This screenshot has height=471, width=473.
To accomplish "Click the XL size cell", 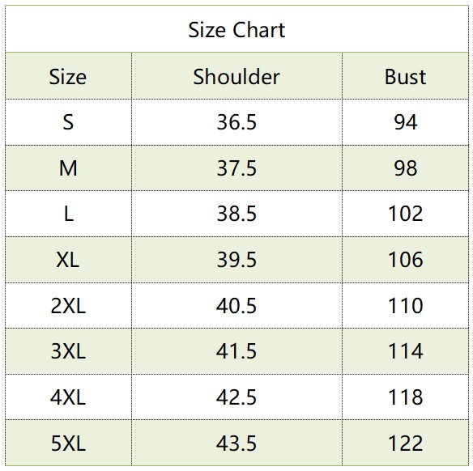I will point(68,260).
